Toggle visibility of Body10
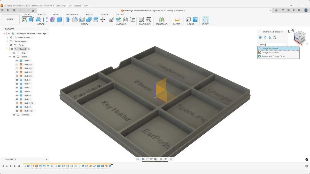This screenshot has width=310, height=174. click(17, 95)
